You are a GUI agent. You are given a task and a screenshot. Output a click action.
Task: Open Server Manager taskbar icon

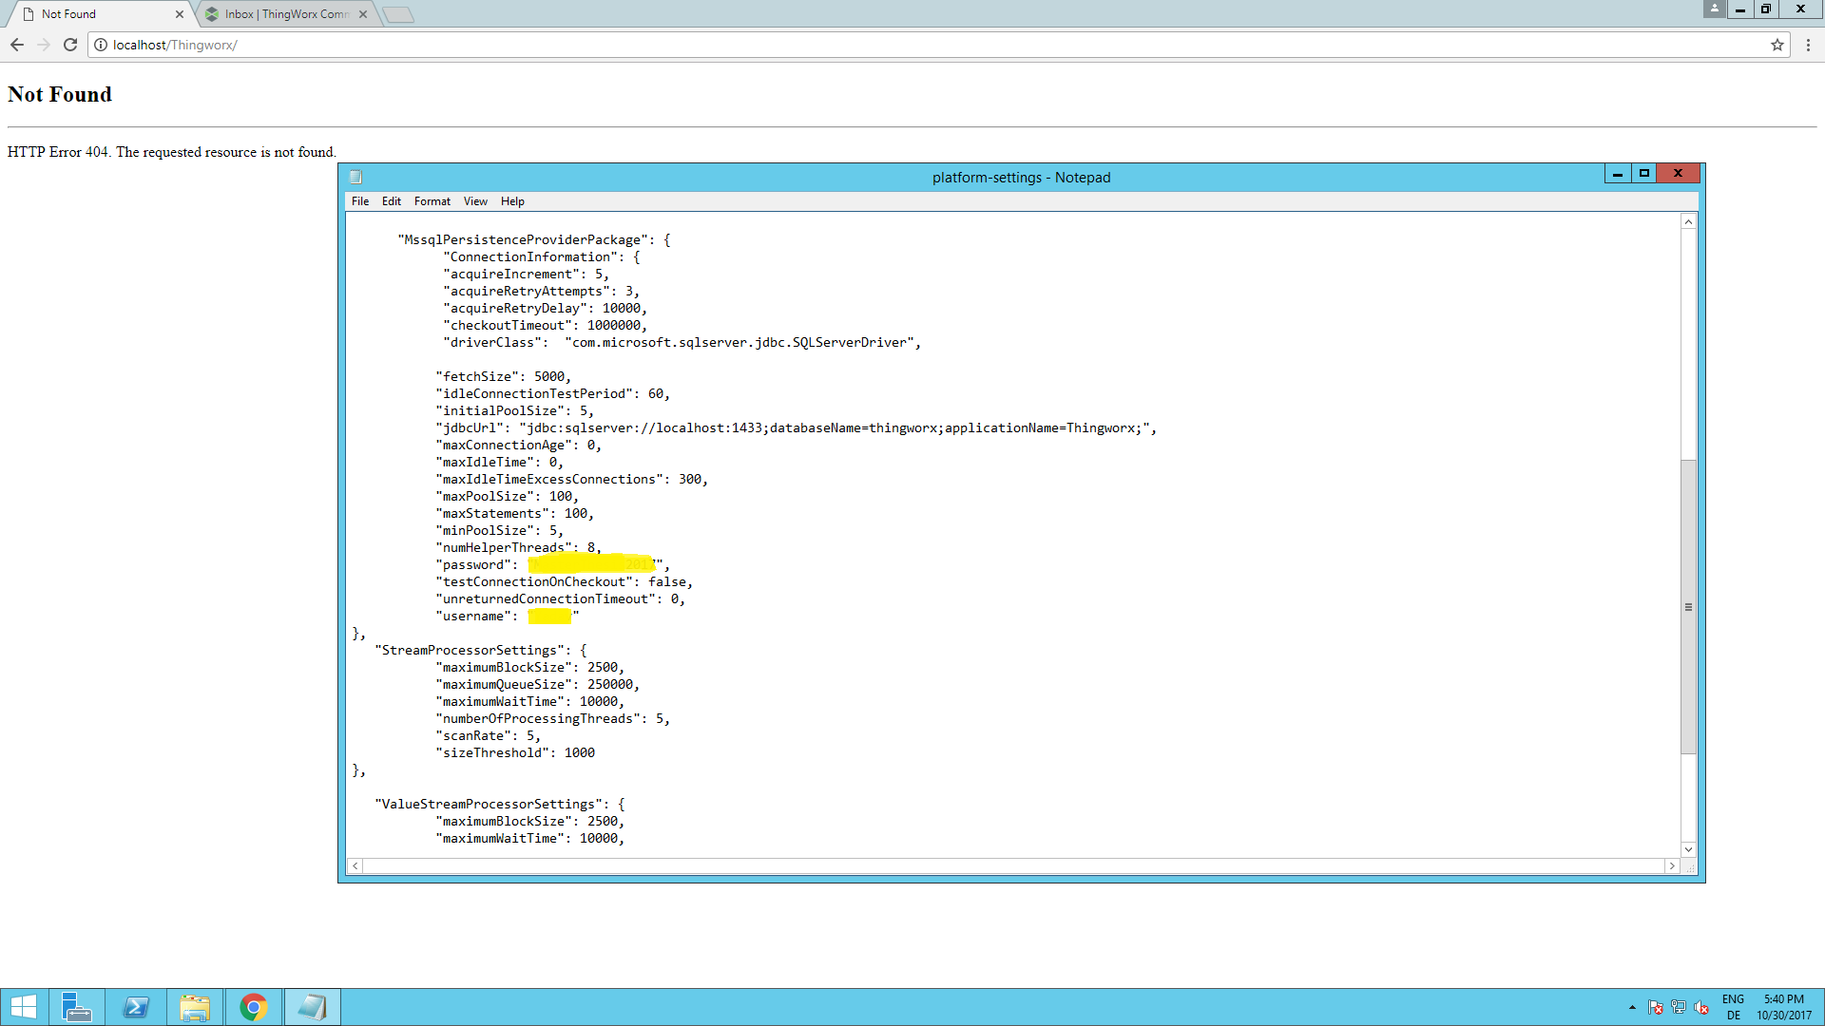(x=76, y=1007)
